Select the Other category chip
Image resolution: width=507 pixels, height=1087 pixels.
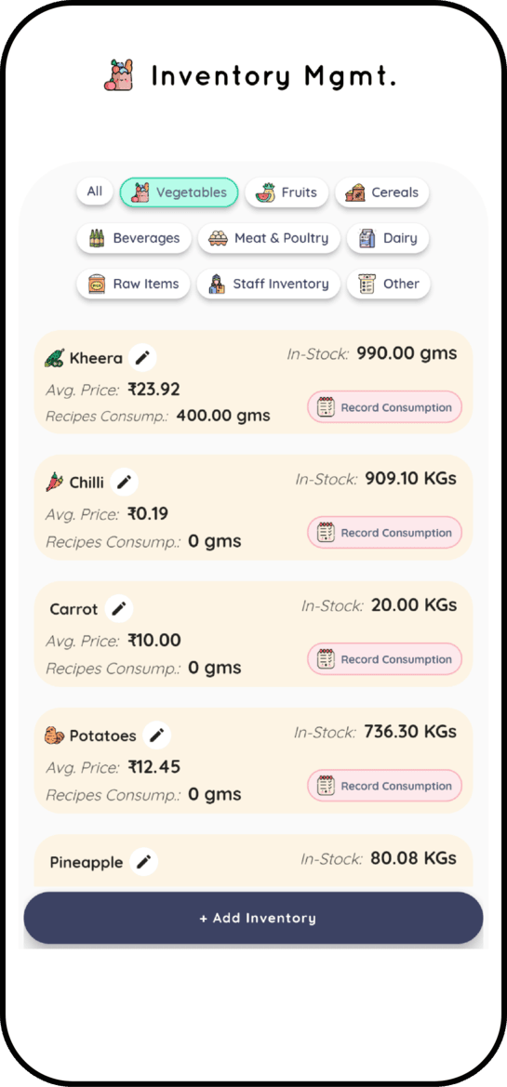389,285
